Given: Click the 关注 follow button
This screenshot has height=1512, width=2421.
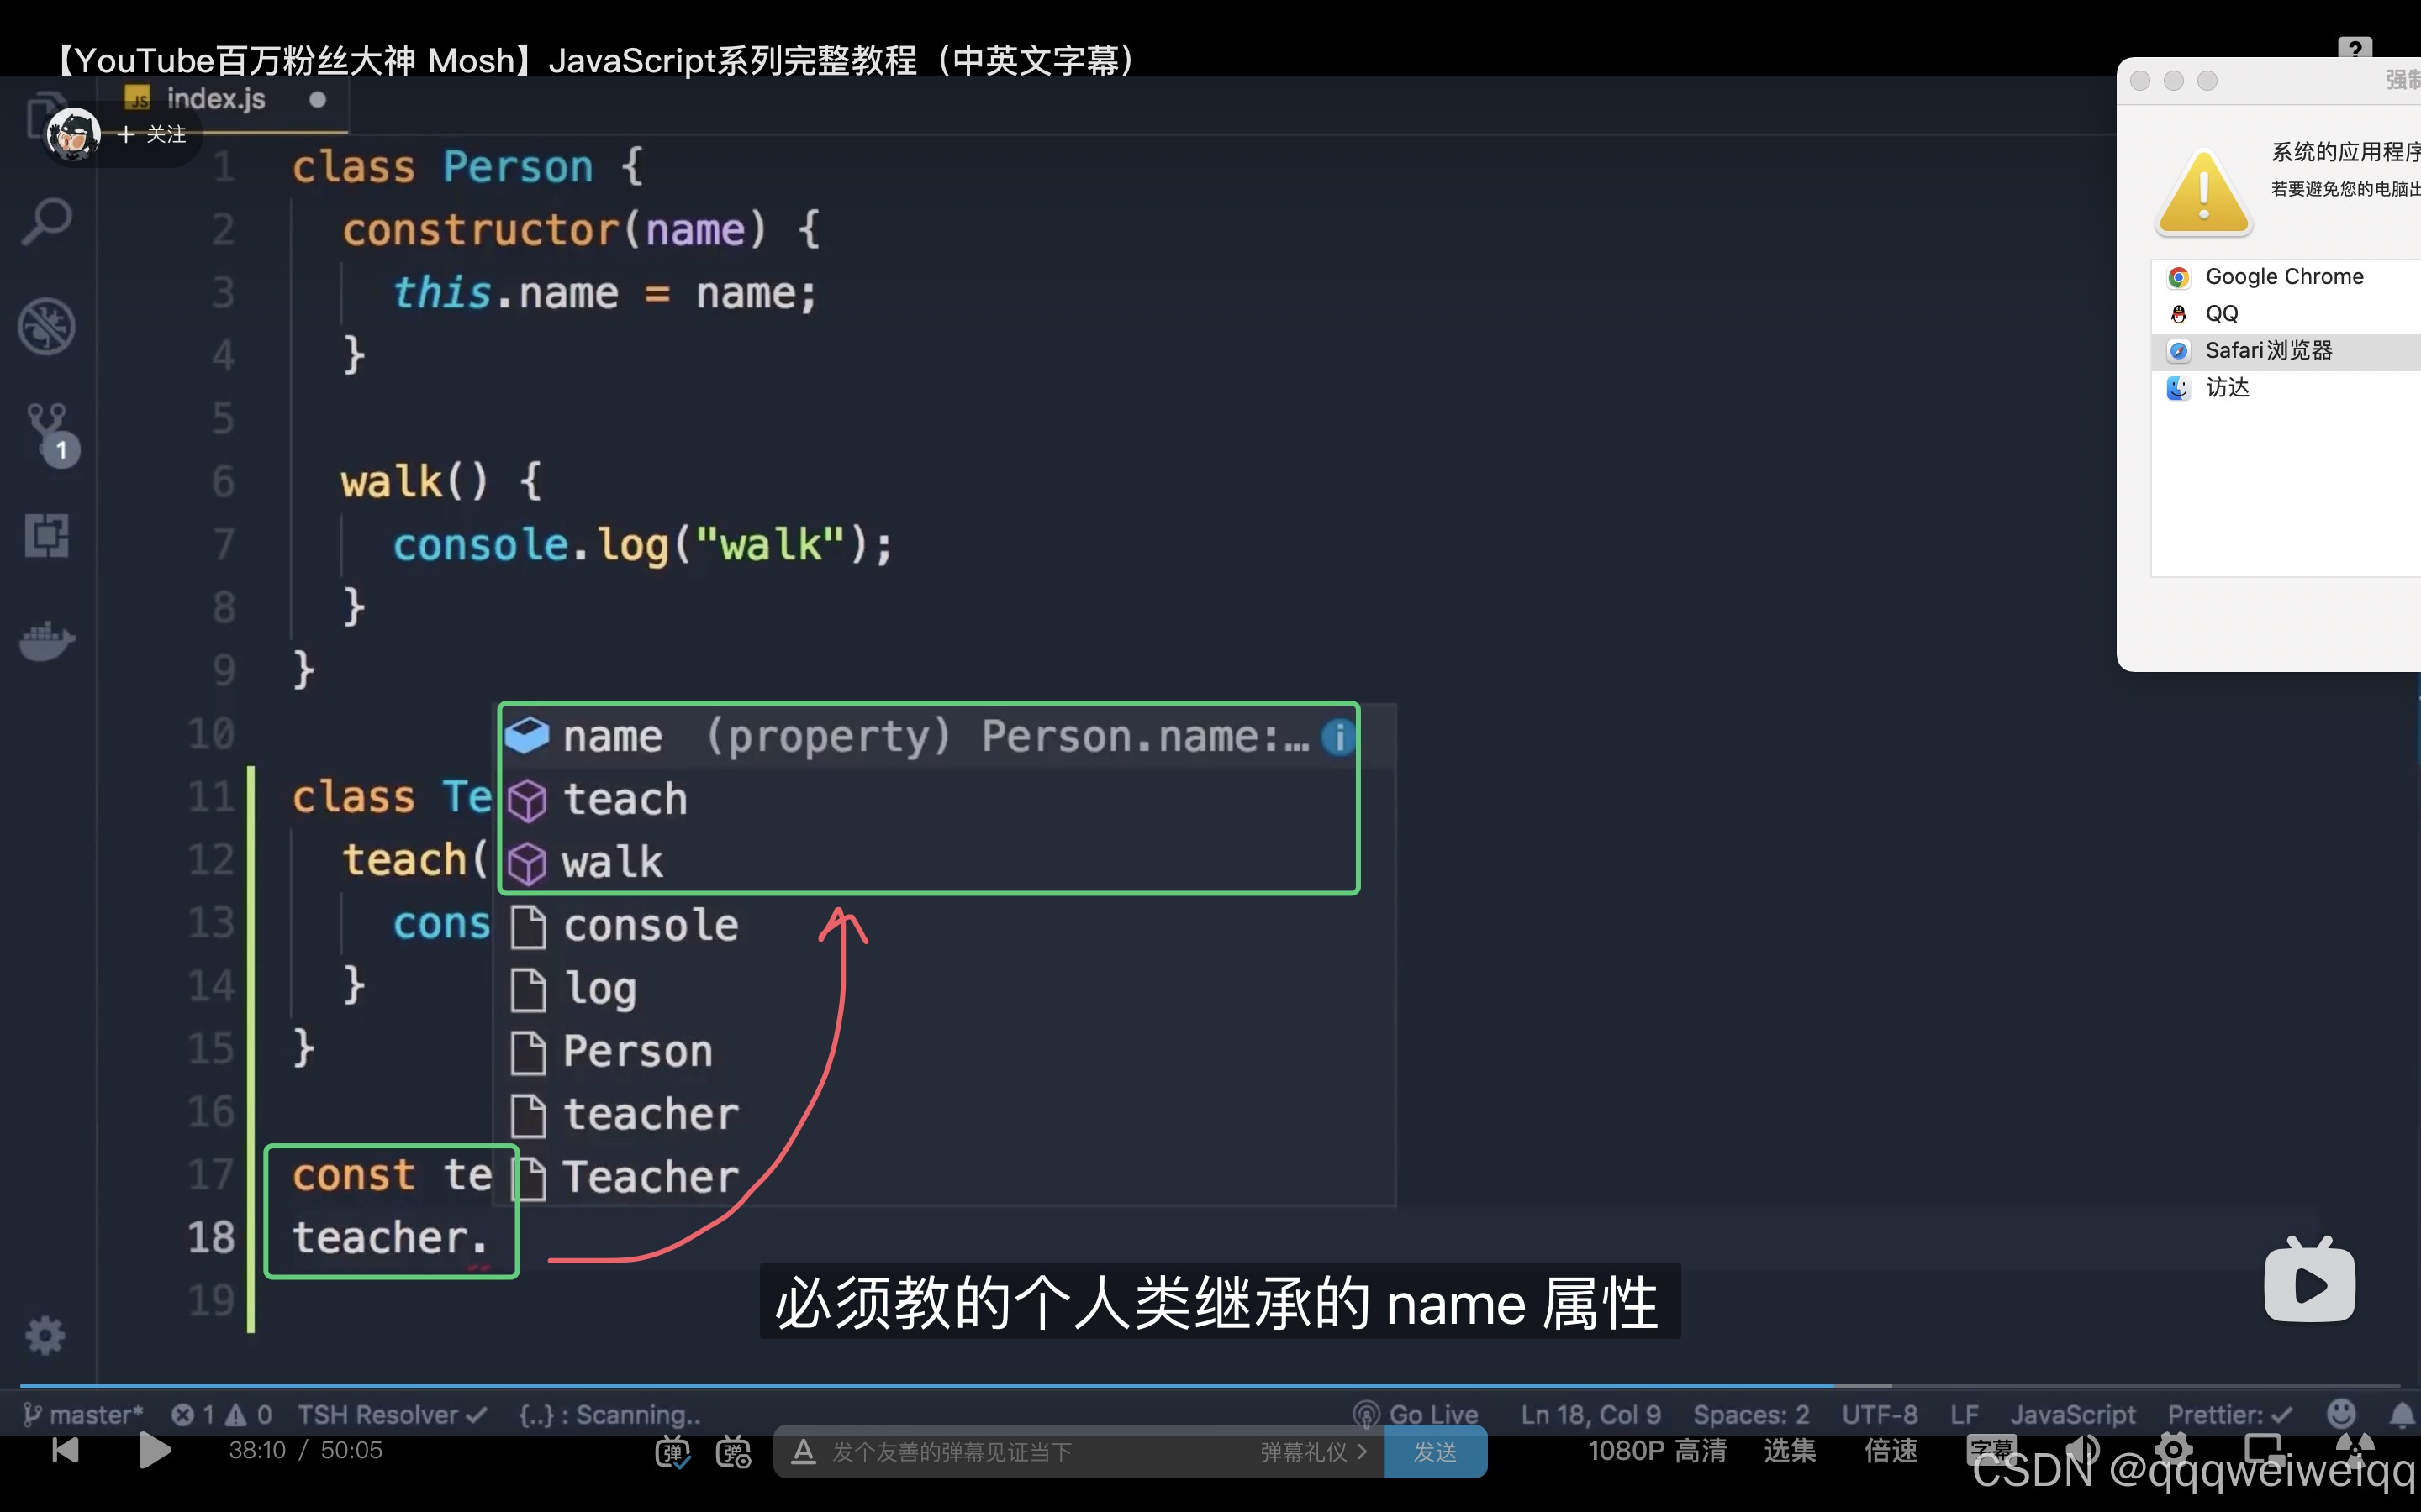Looking at the screenshot, I should tap(157, 133).
